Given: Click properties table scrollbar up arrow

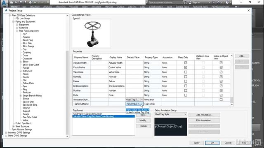Looking at the screenshot, I should [x=232, y=56].
